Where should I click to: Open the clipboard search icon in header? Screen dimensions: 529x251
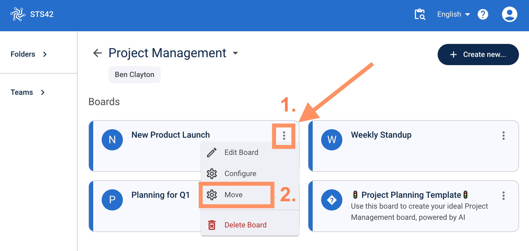tap(420, 14)
